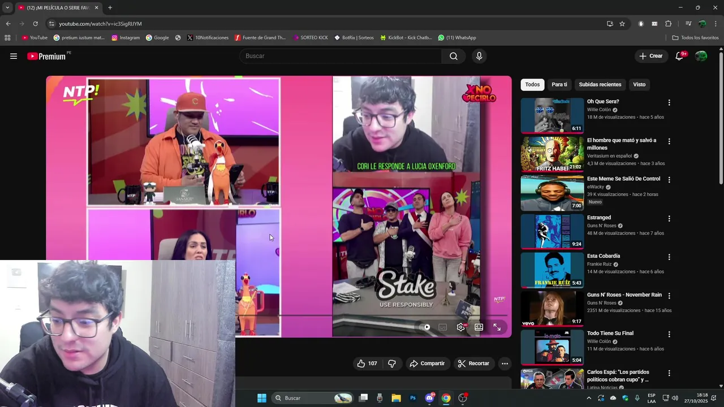
Task: Open Chrome media controls icon
Action: click(x=688, y=24)
